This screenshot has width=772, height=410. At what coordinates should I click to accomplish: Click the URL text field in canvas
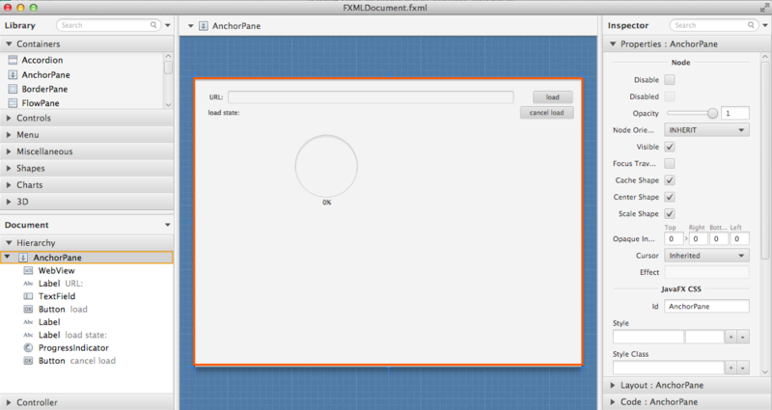coord(371,97)
